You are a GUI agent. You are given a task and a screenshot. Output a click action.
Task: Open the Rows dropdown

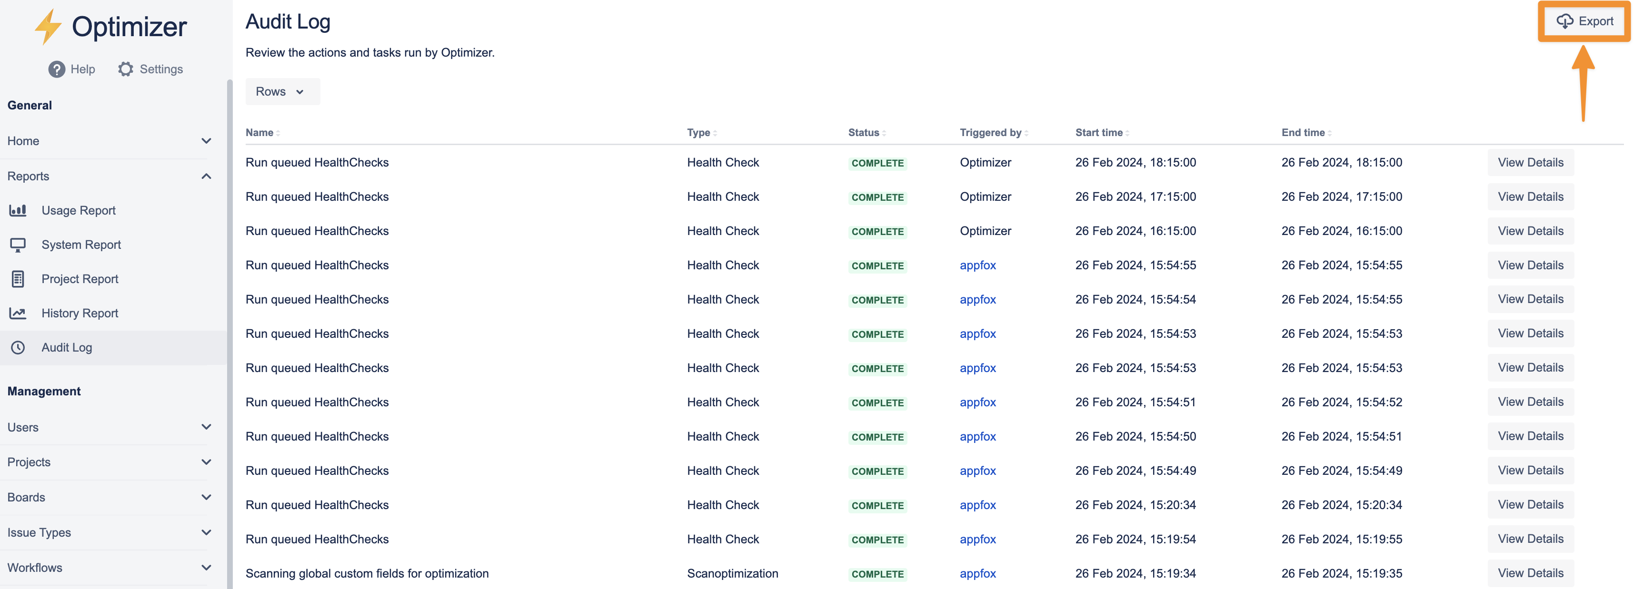pyautogui.click(x=282, y=92)
